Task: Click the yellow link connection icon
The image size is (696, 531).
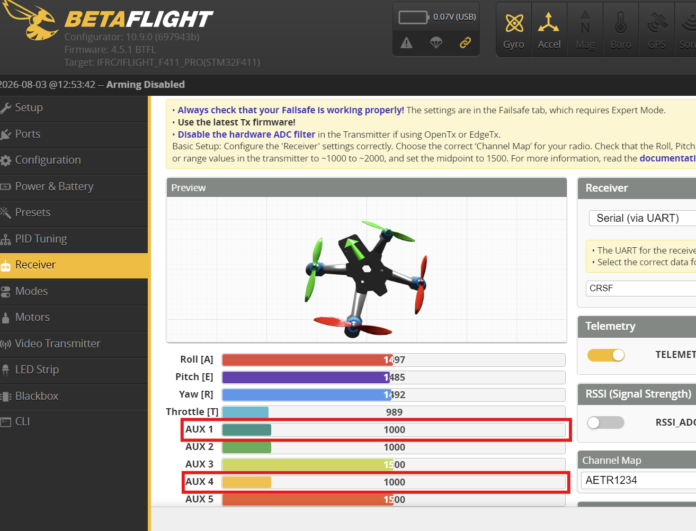Action: (465, 42)
